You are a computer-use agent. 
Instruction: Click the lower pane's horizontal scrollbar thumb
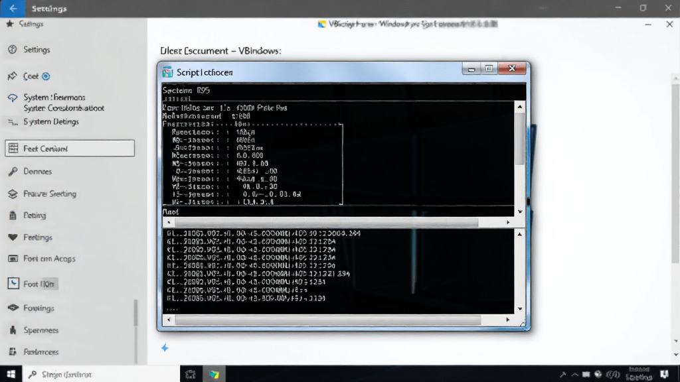tap(328, 320)
